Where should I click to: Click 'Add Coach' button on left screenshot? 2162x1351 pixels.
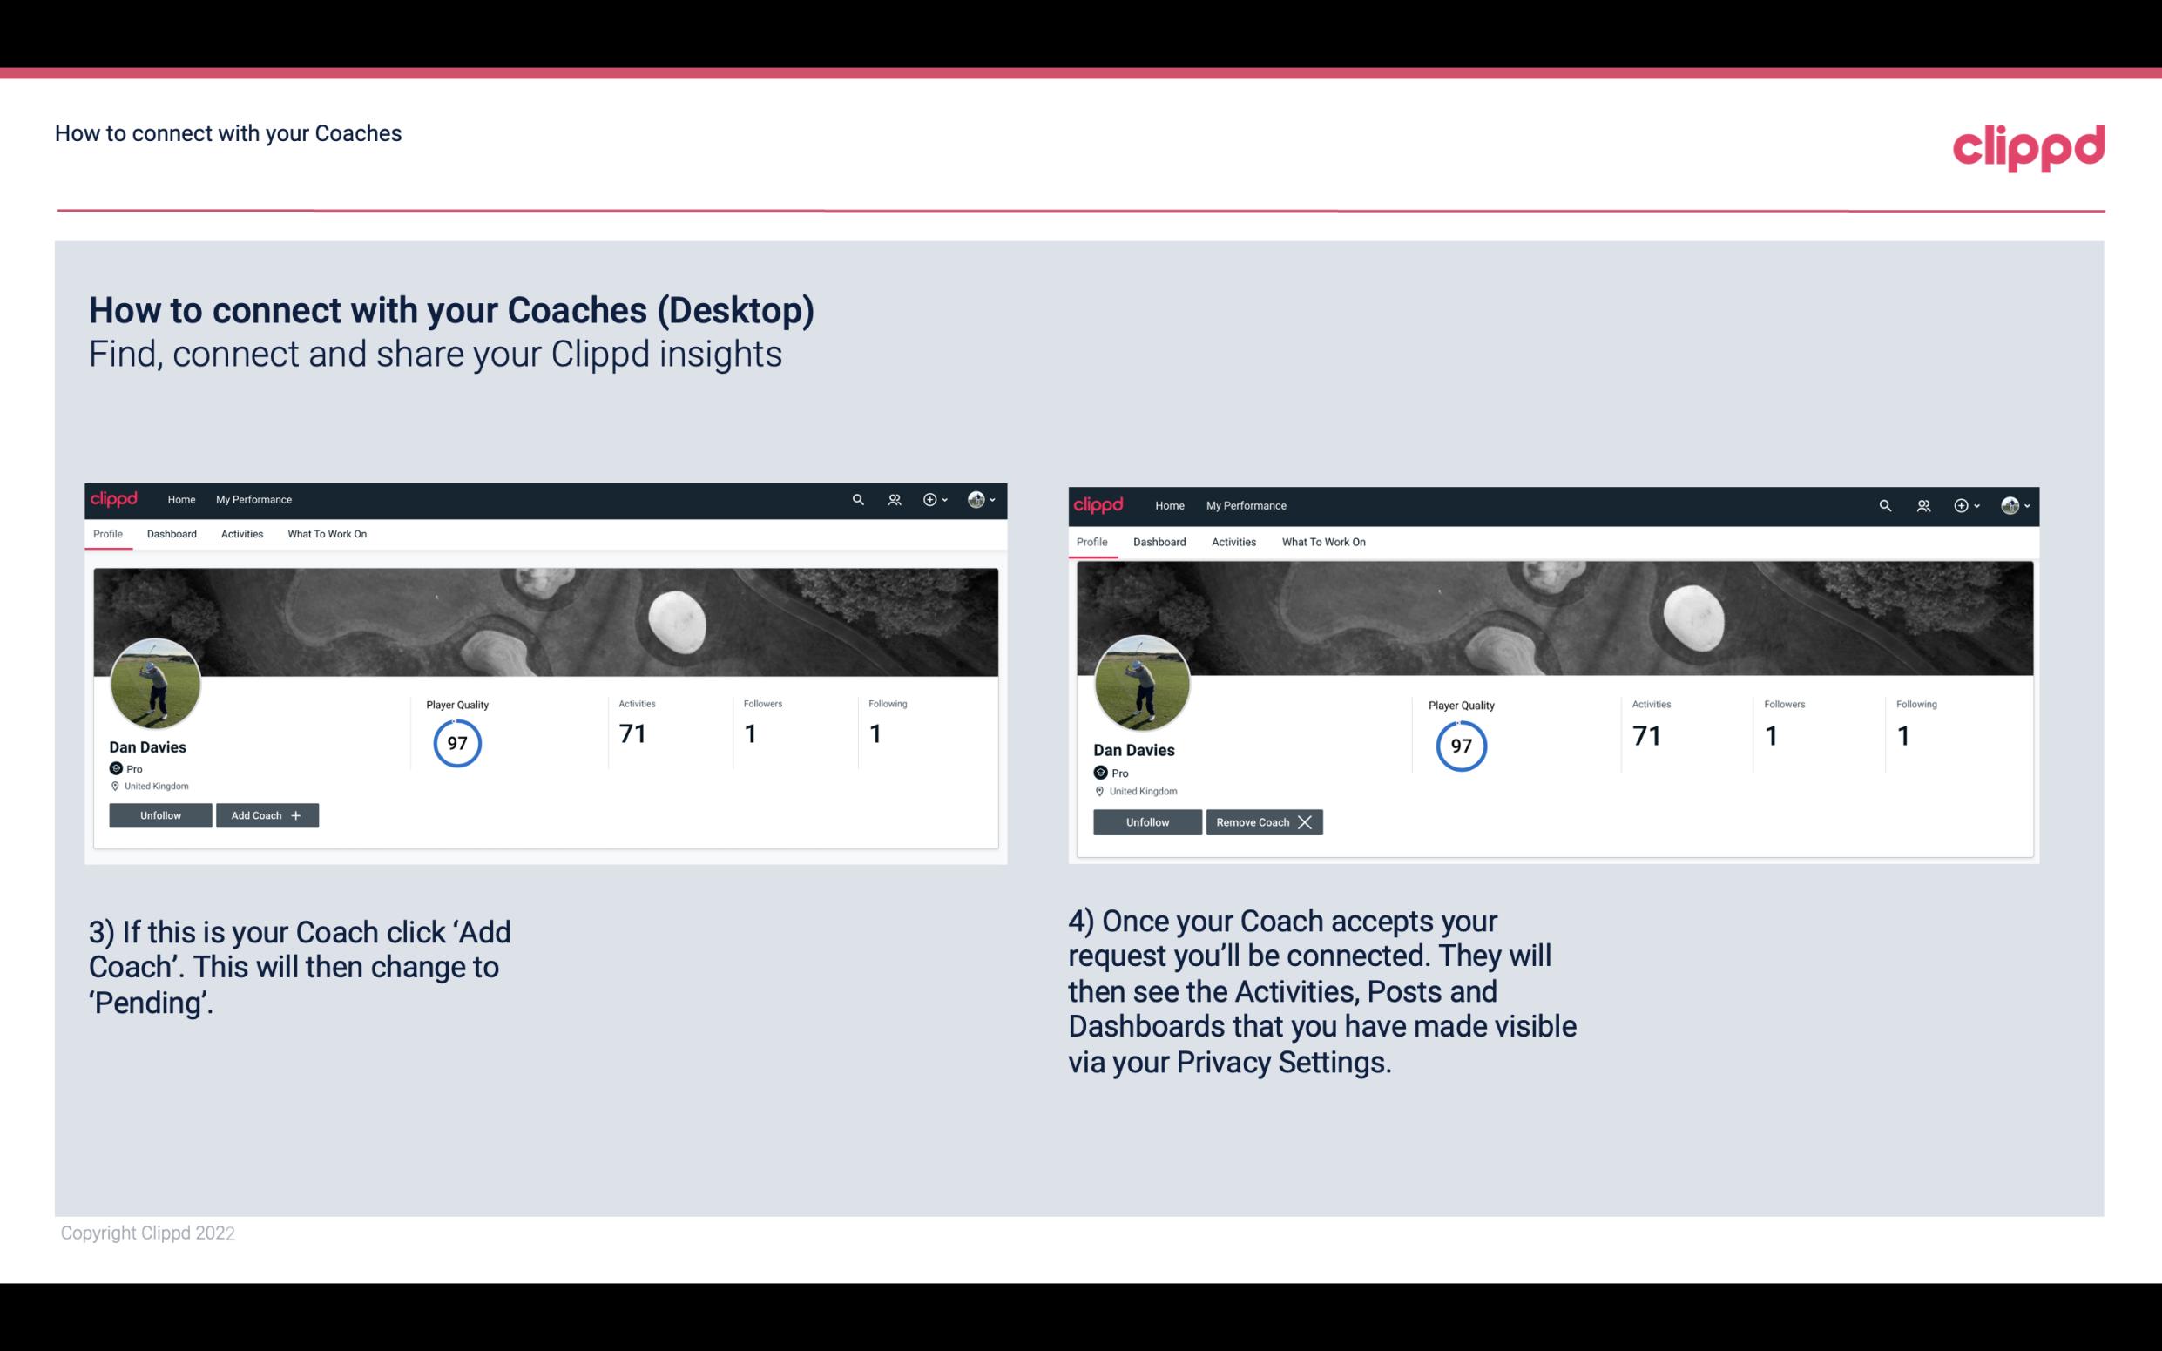point(265,814)
